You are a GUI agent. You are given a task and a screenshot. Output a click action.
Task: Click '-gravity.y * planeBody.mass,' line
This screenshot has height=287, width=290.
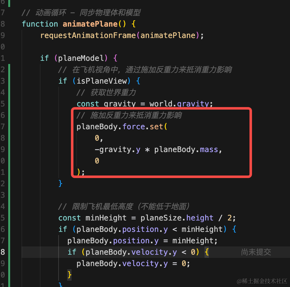pos(158,149)
